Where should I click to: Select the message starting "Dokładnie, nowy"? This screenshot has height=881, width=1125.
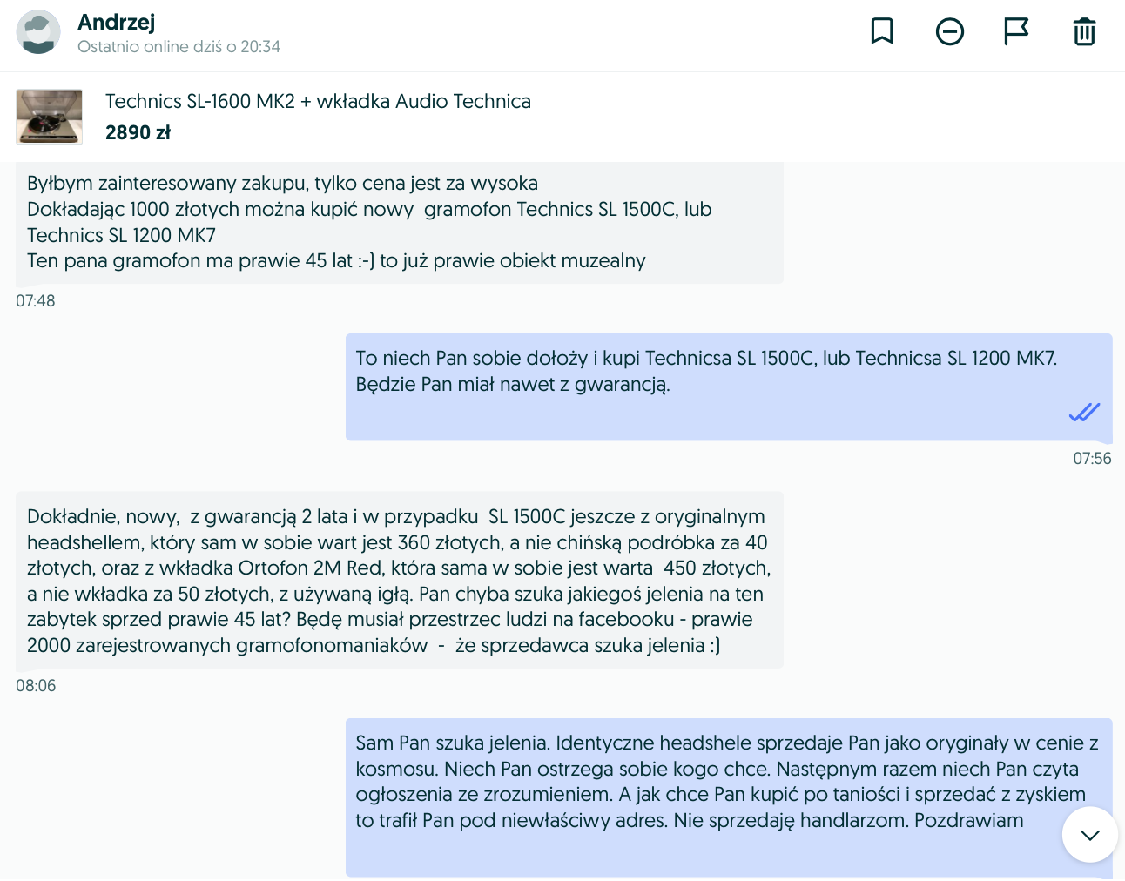(x=399, y=581)
